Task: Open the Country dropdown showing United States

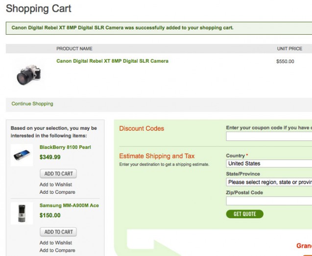Action: (x=269, y=163)
